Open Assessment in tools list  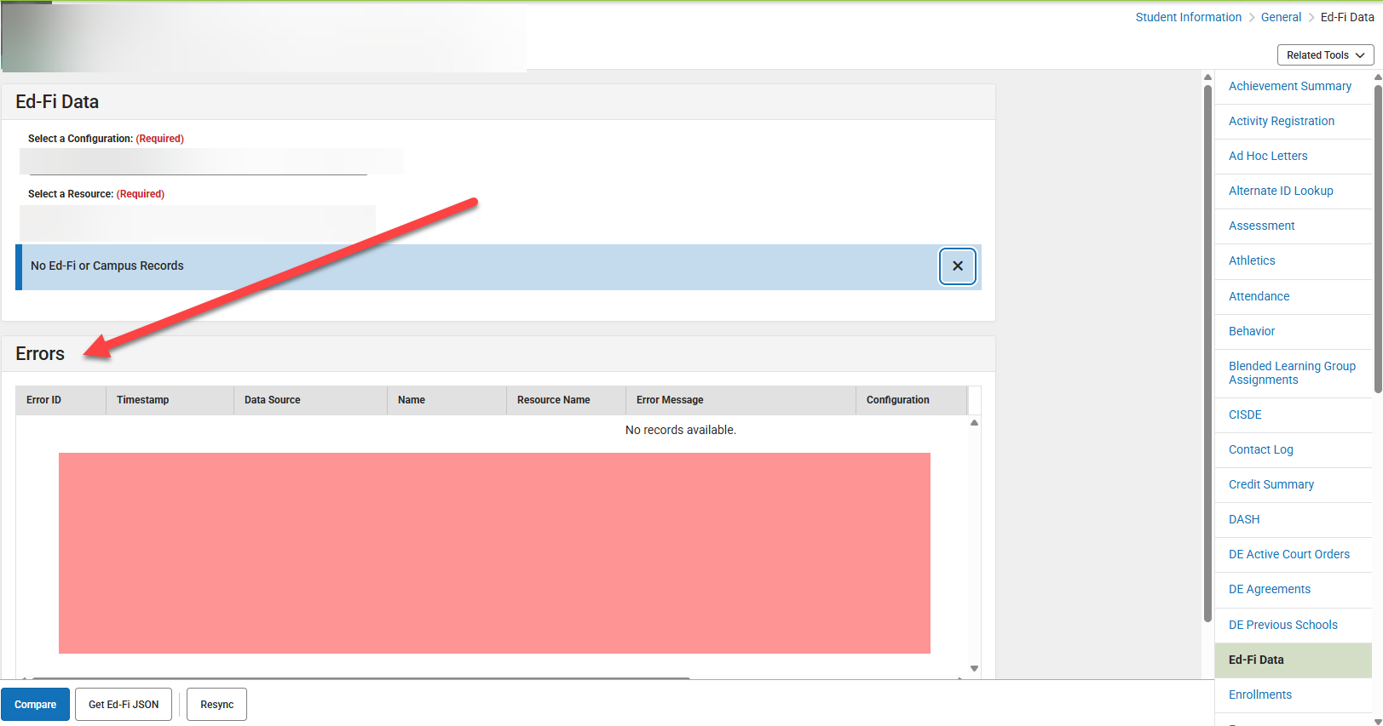tap(1261, 226)
